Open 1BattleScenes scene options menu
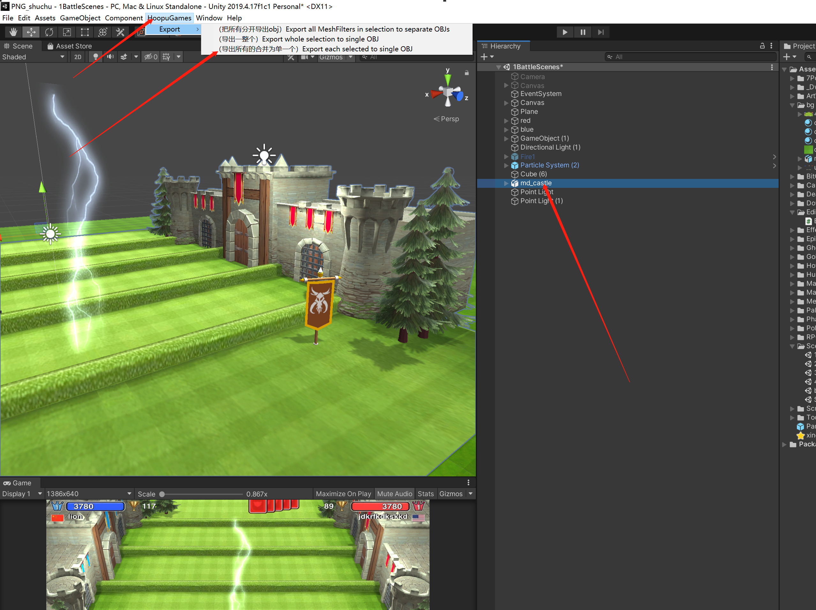This screenshot has width=816, height=610. point(772,67)
